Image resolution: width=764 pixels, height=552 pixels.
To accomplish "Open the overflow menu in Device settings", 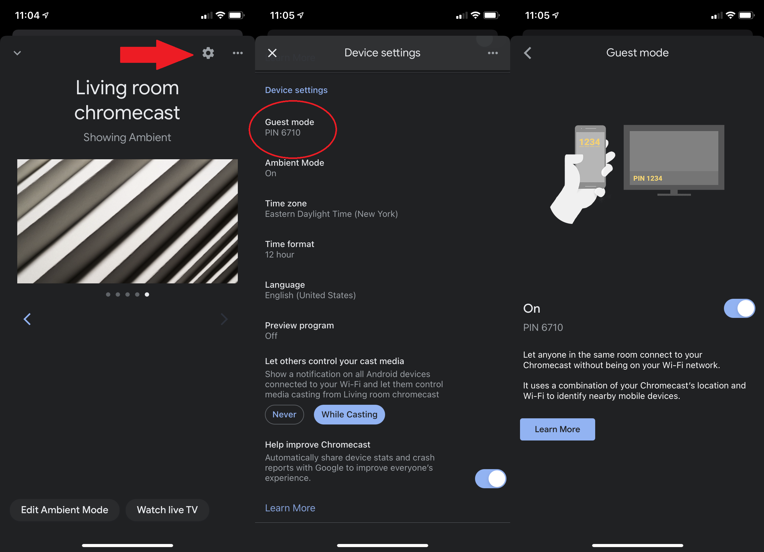I will (493, 53).
